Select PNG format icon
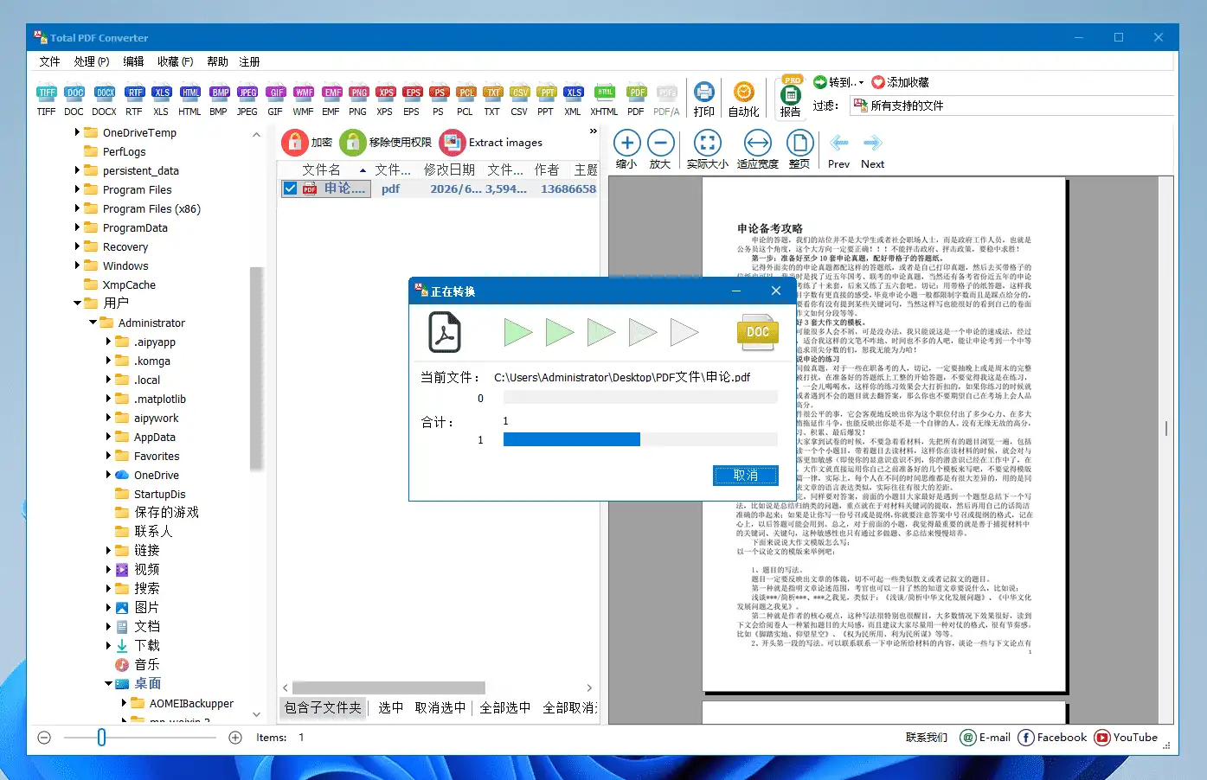Image resolution: width=1207 pixels, height=780 pixels. [358, 100]
